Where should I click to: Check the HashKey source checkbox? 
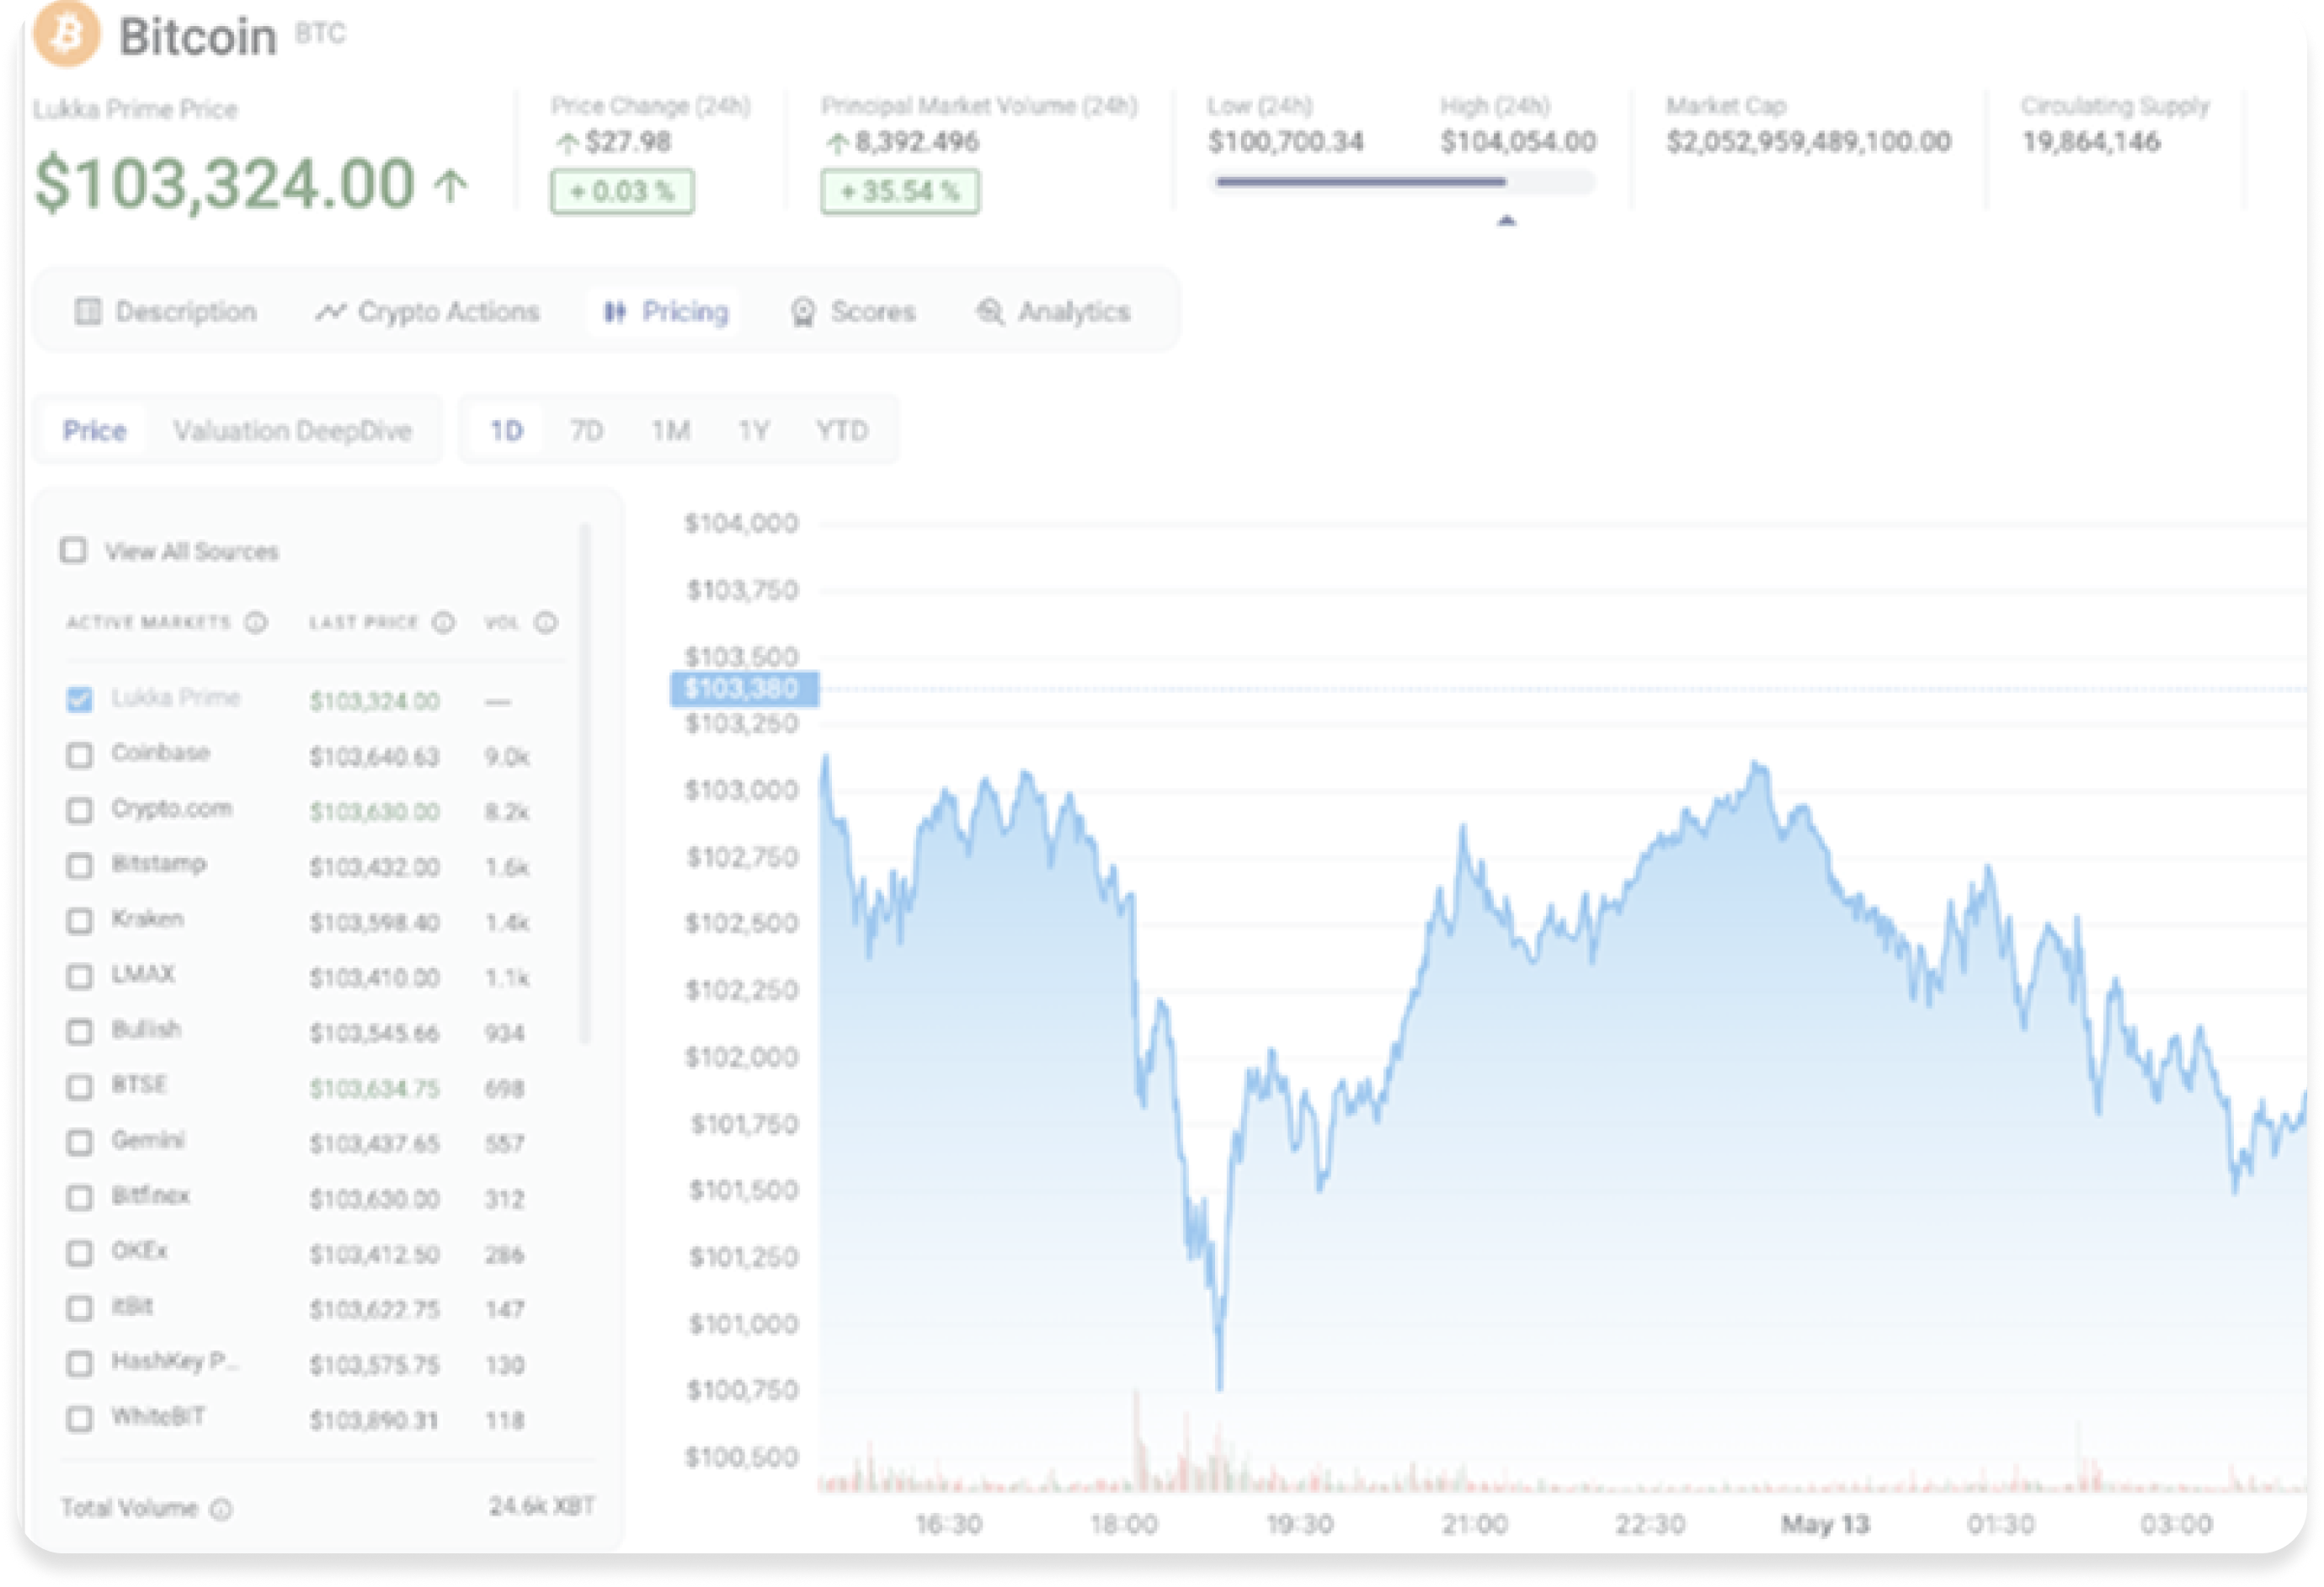pyautogui.click(x=79, y=1363)
